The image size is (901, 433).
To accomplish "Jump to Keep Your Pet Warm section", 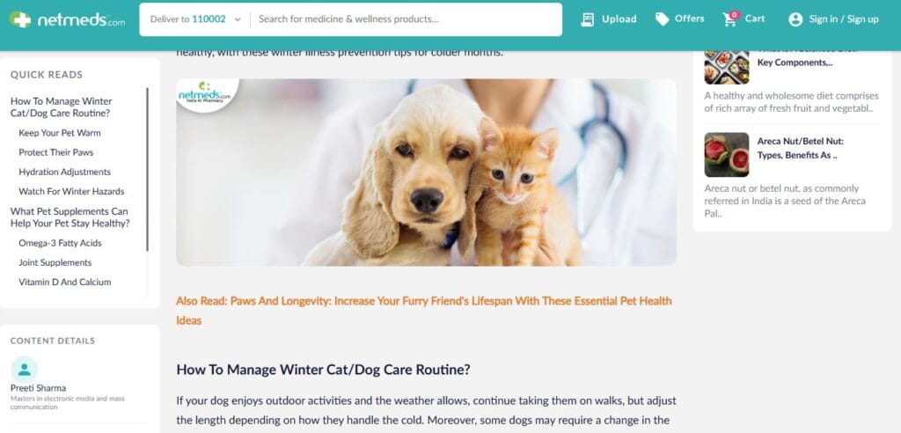I will 60,133.
